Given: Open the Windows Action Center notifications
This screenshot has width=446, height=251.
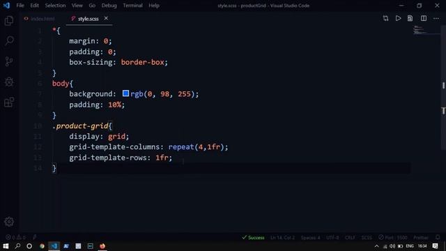Looking at the screenshot, I should pos(435,246).
